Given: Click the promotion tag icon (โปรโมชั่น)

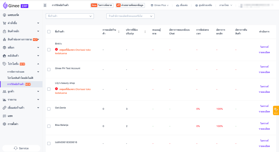Looking at the screenshot, I should pyautogui.click(x=4, y=64).
